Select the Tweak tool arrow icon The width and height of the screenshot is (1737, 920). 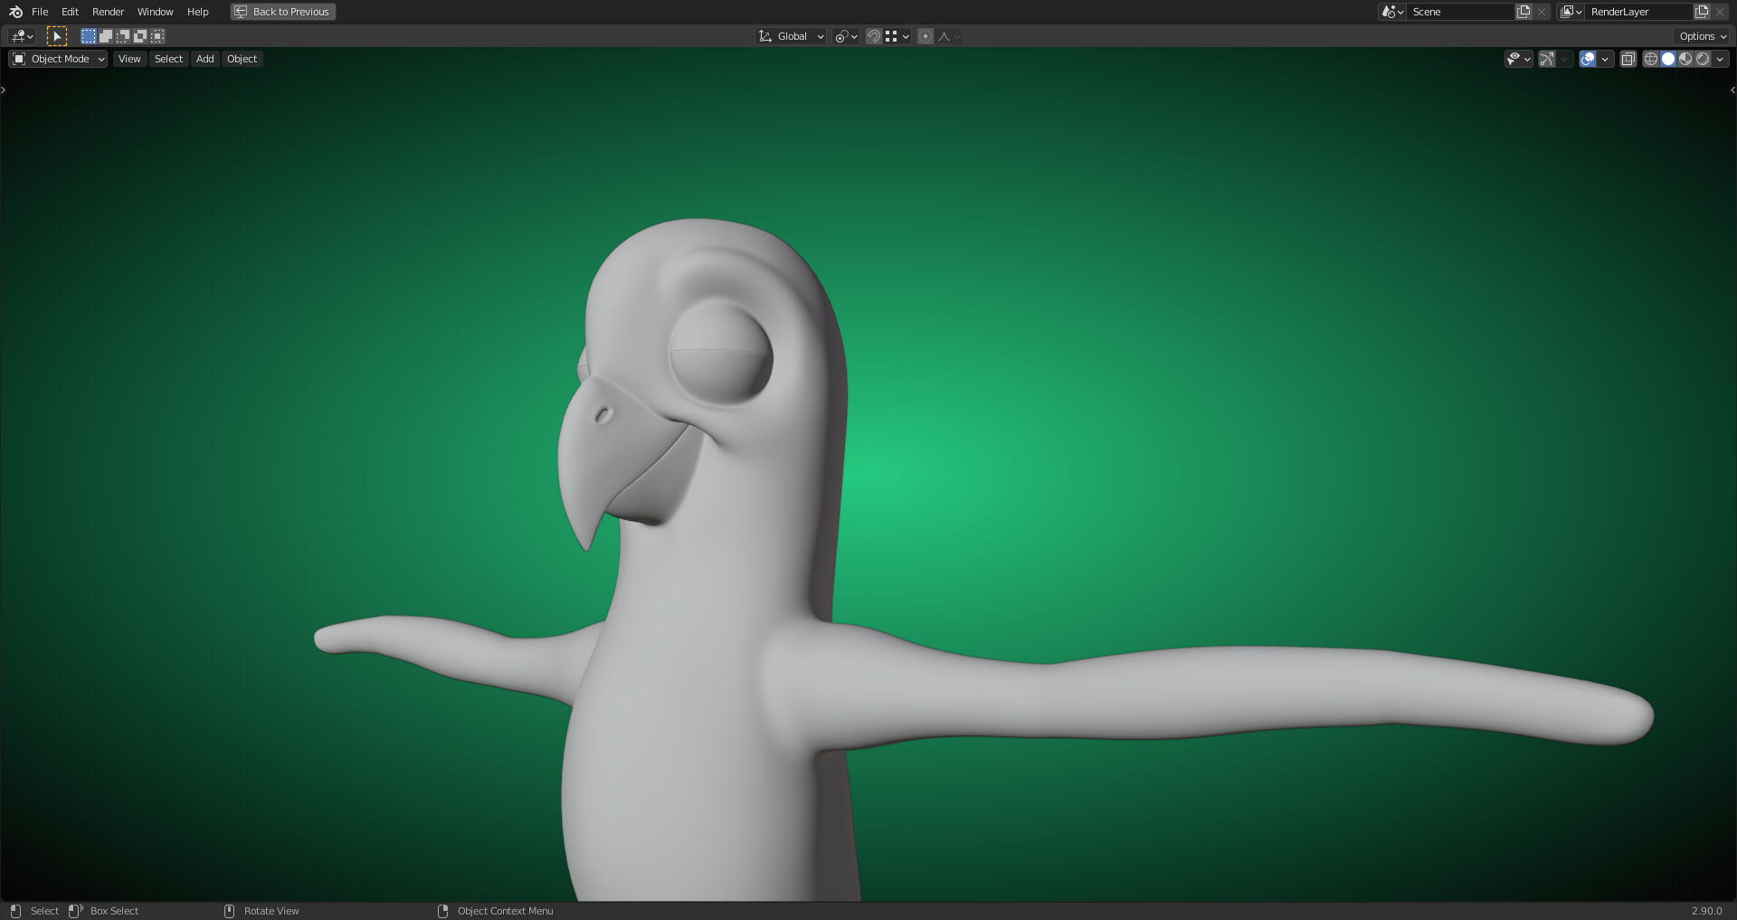(56, 36)
